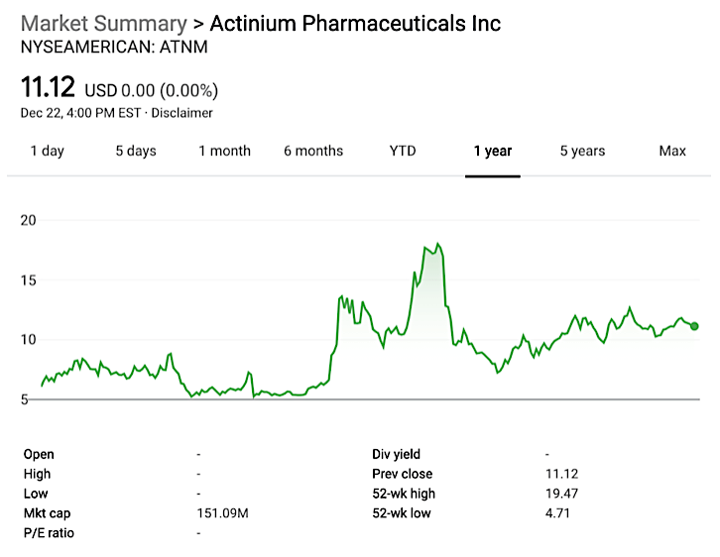Click the 52-wk low value 4.71
Screen dimensions: 720x557
[x=558, y=513]
